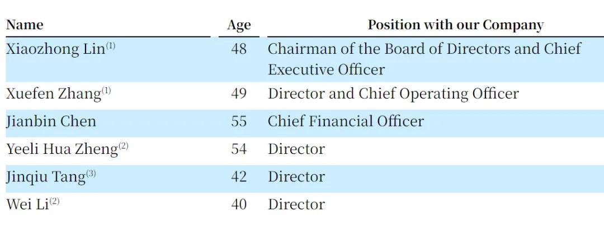Click footnote (1) next to Xiaozhong Lin
Image resolution: width=604 pixels, height=230 pixels.
point(111,46)
